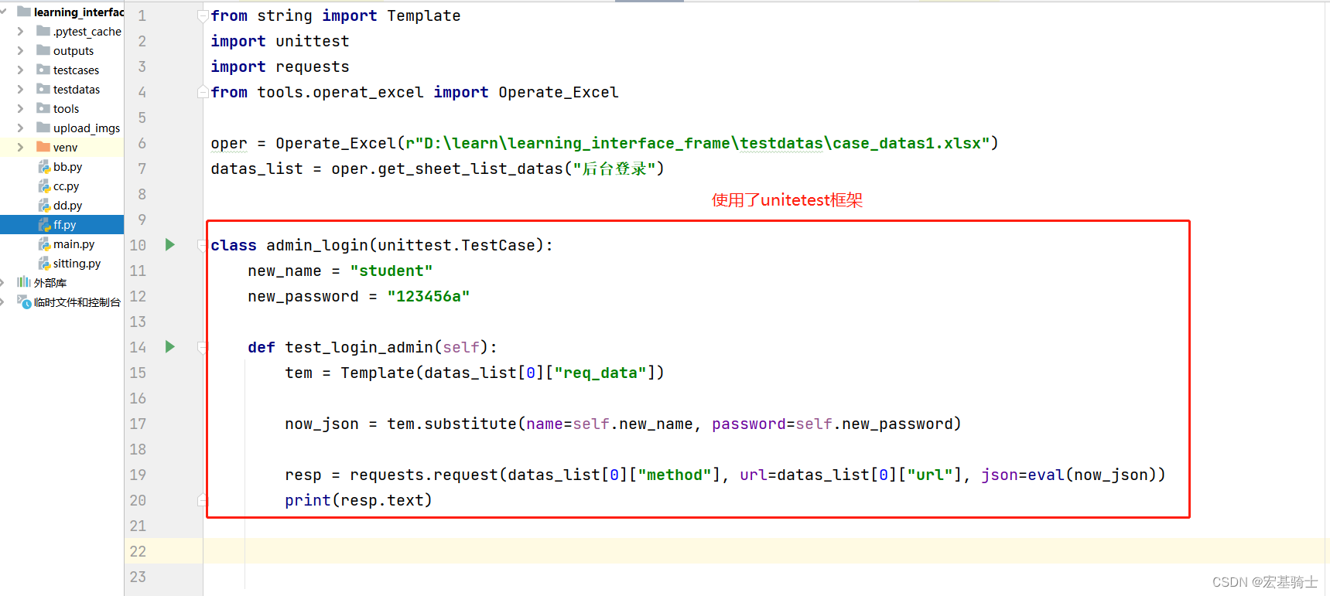Click the word unittest on import line 2
This screenshot has height=596, width=1330.
313,41
